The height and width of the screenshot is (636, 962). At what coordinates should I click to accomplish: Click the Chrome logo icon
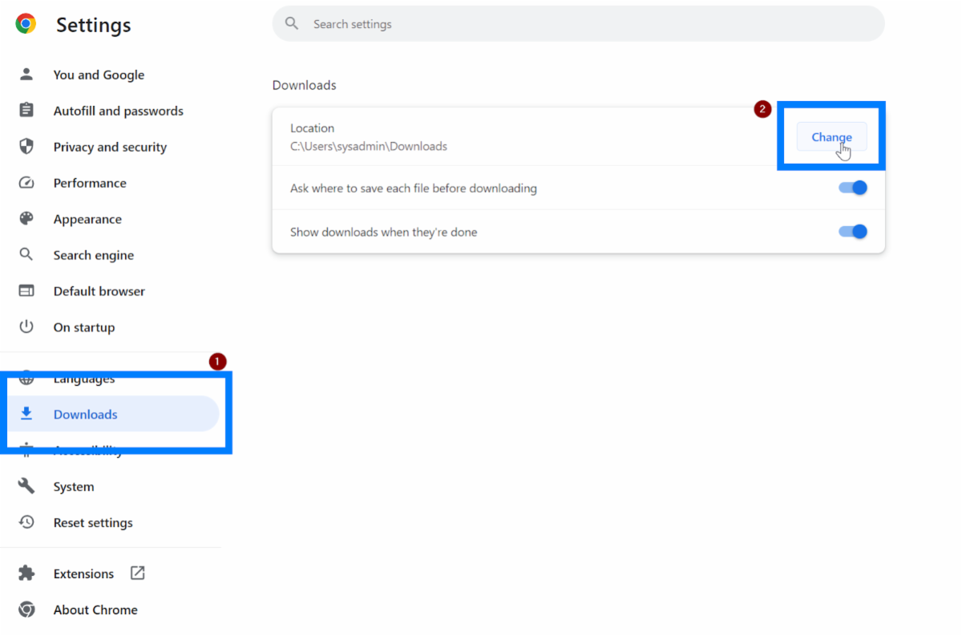coord(26,24)
